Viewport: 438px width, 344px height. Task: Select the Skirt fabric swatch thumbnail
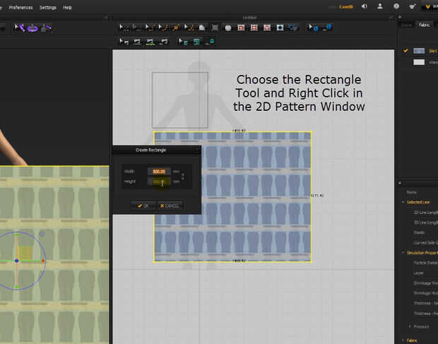pos(419,51)
